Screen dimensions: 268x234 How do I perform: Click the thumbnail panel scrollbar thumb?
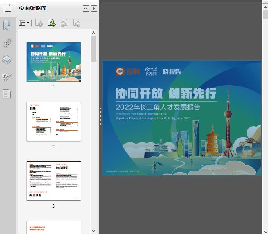[93, 49]
